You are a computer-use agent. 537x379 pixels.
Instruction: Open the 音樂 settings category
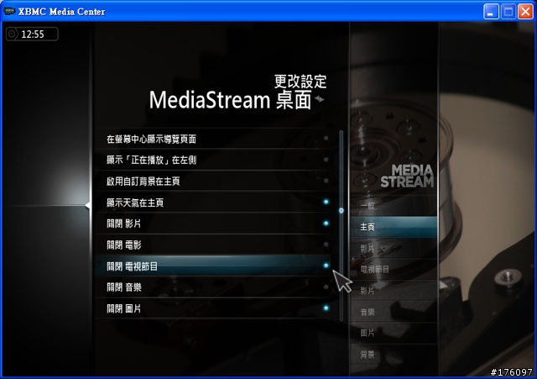click(394, 312)
